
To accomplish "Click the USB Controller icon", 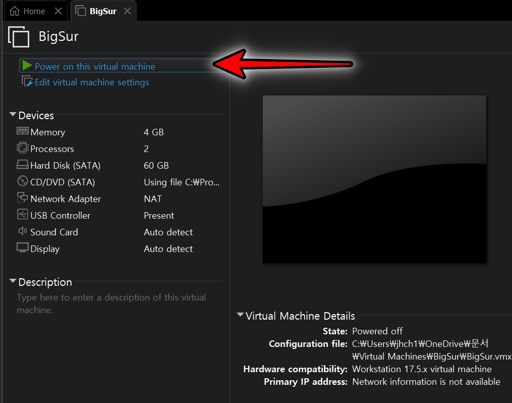I will (23, 215).
